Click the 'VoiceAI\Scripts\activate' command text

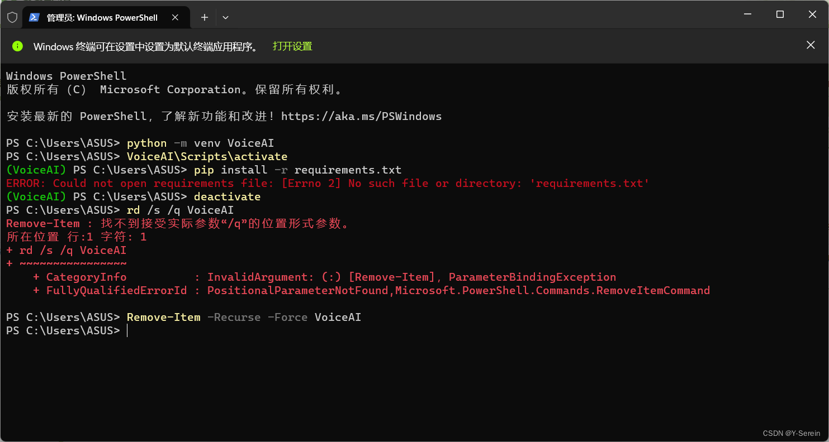click(207, 156)
